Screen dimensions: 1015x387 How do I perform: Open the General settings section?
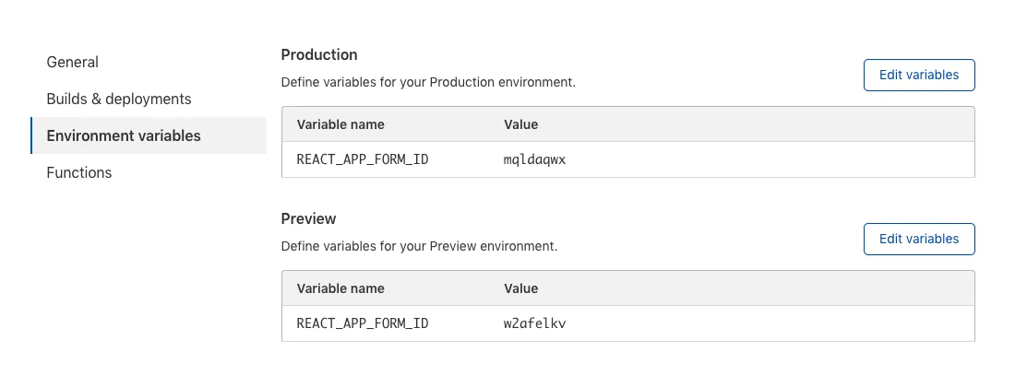(73, 62)
